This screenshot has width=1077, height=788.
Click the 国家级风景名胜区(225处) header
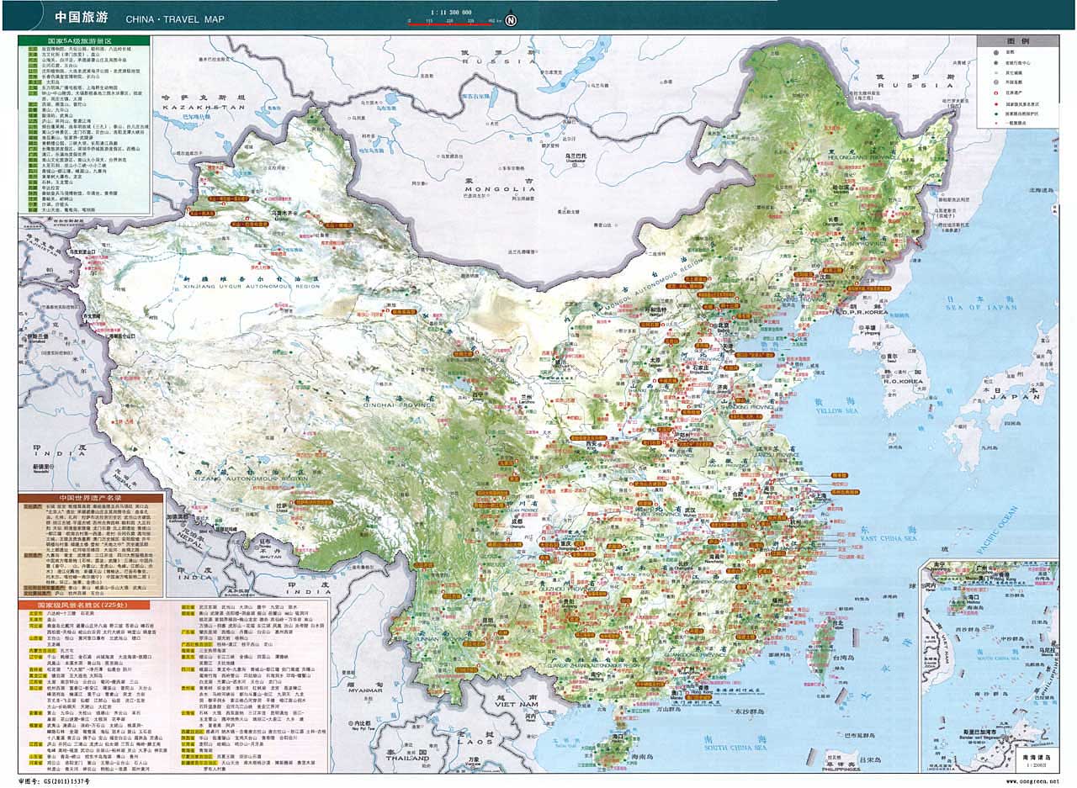[84, 604]
